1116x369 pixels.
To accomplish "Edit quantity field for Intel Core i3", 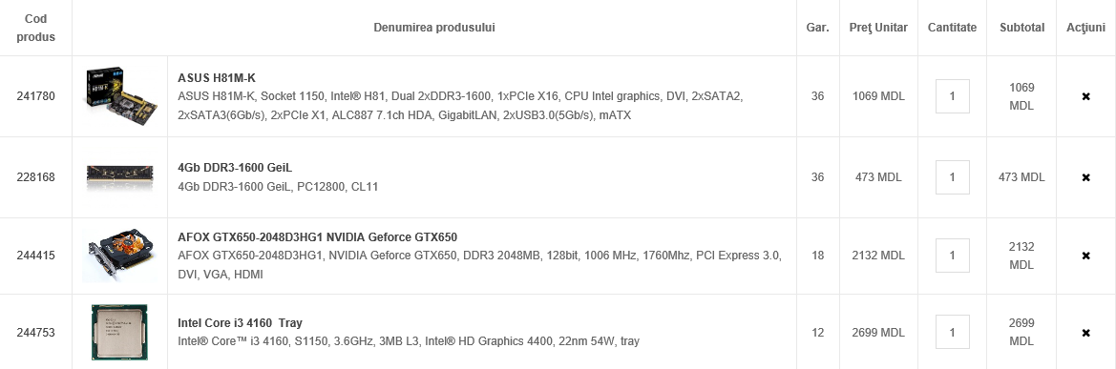I will (953, 332).
